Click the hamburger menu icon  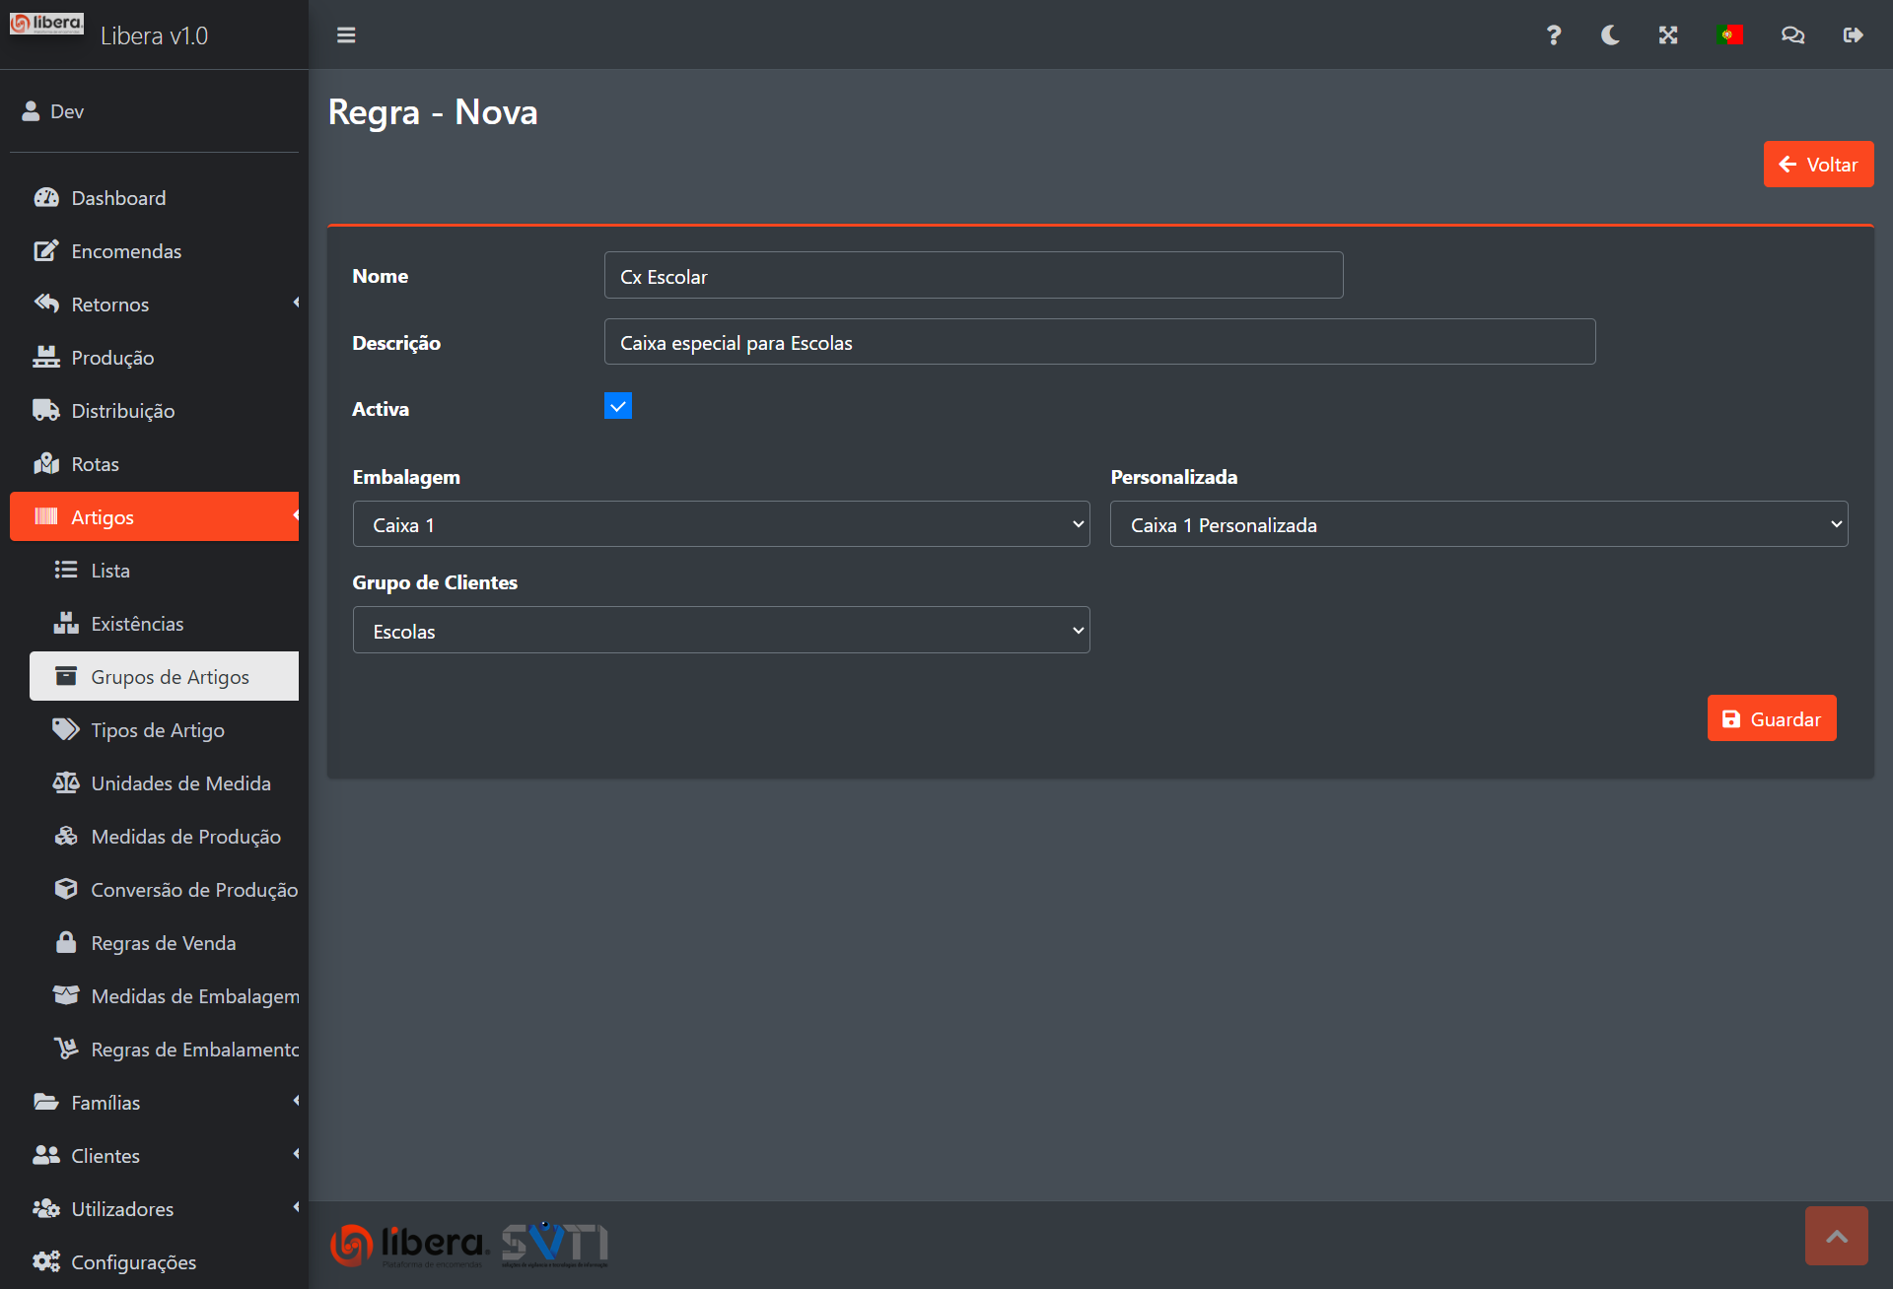(346, 35)
